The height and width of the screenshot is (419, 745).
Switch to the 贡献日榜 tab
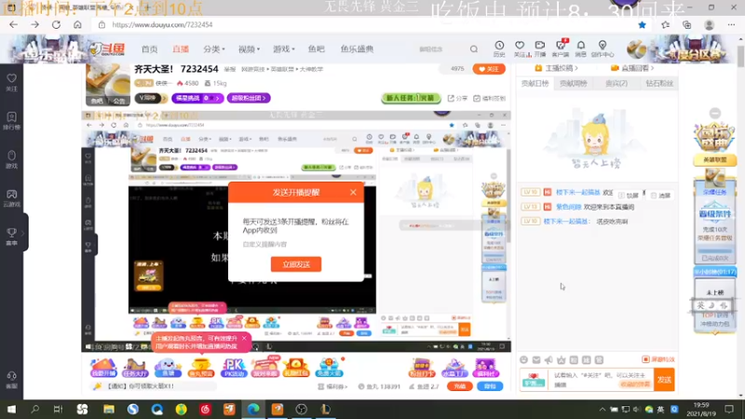pyautogui.click(x=535, y=83)
